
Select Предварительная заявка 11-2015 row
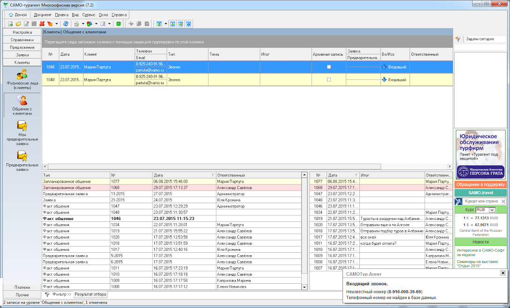(172, 194)
